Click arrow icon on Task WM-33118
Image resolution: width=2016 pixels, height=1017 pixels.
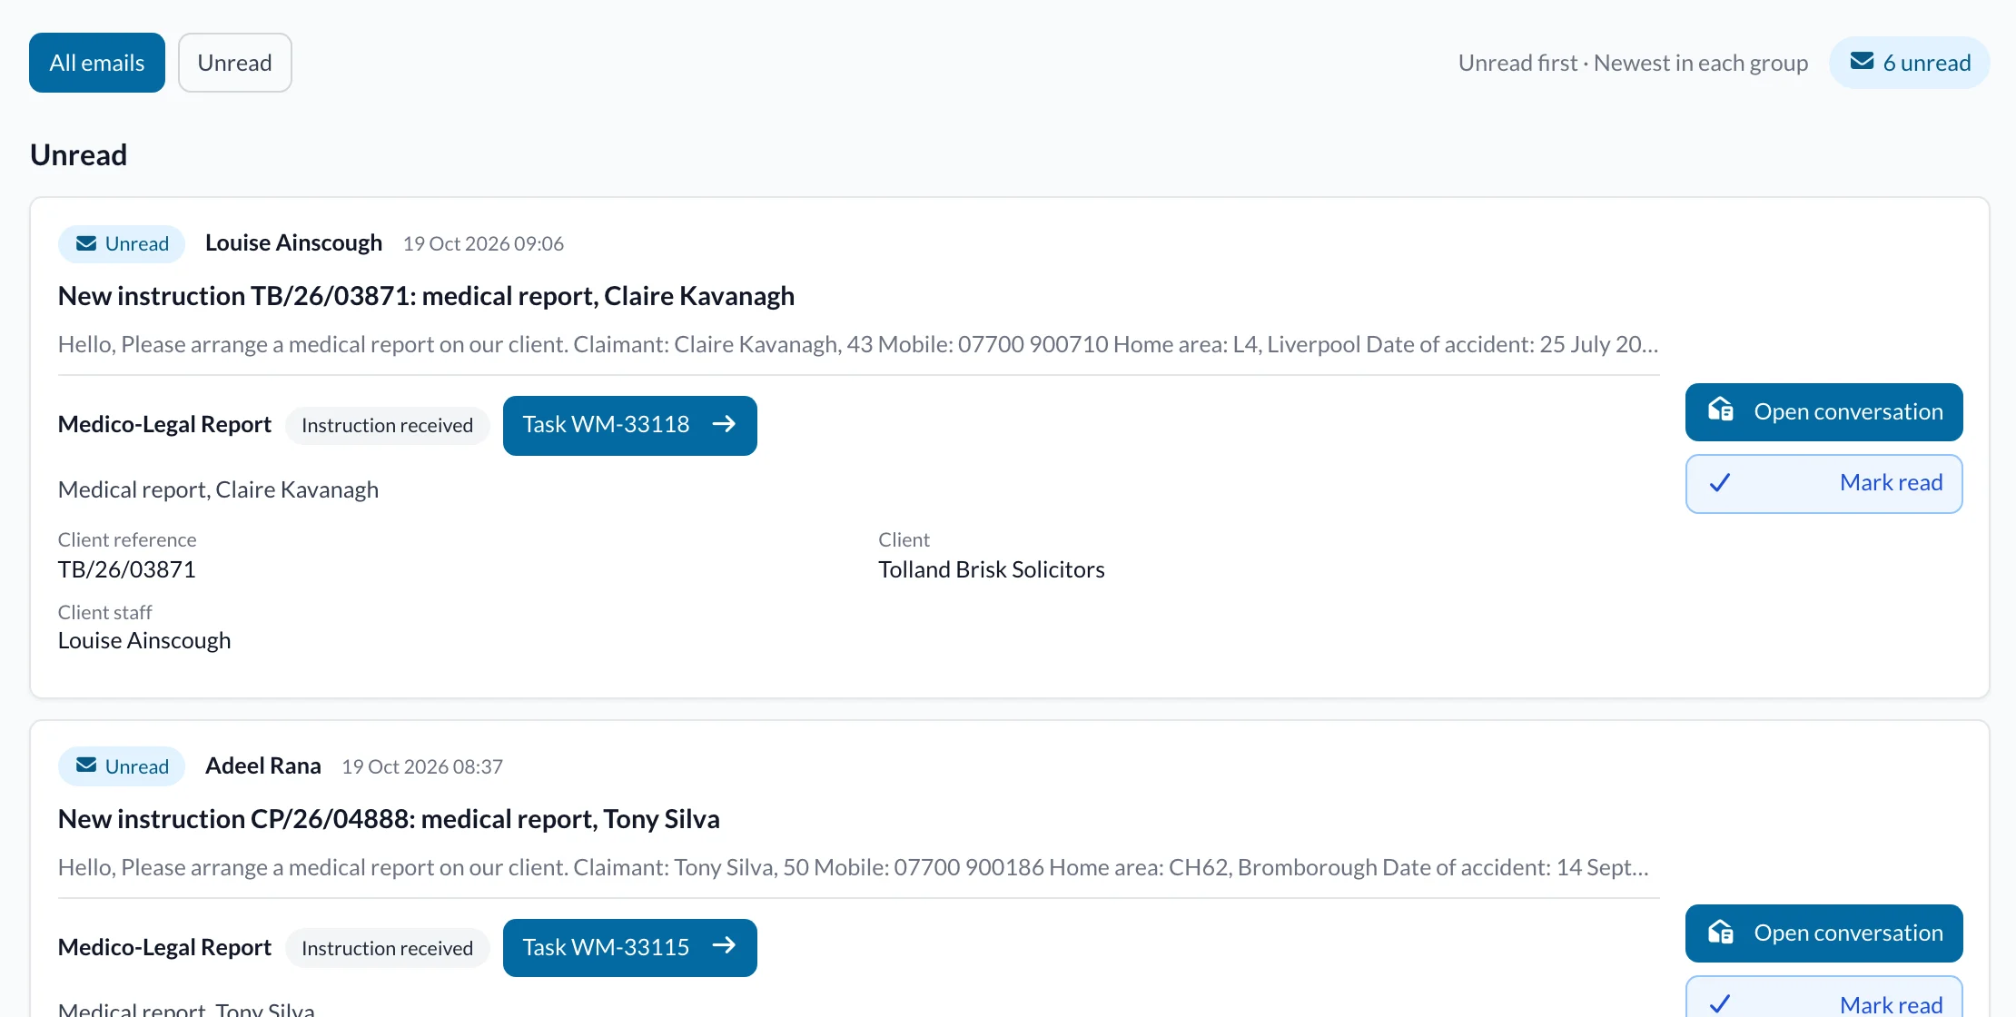tap(724, 424)
